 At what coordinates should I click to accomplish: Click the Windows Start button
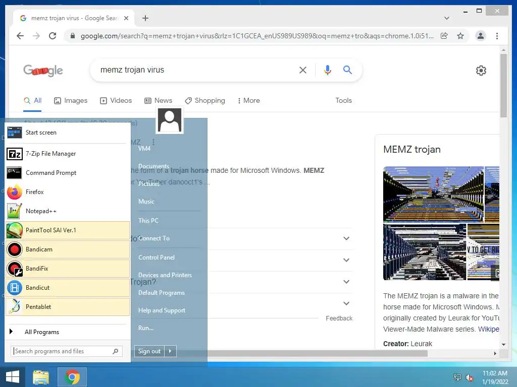point(13,377)
